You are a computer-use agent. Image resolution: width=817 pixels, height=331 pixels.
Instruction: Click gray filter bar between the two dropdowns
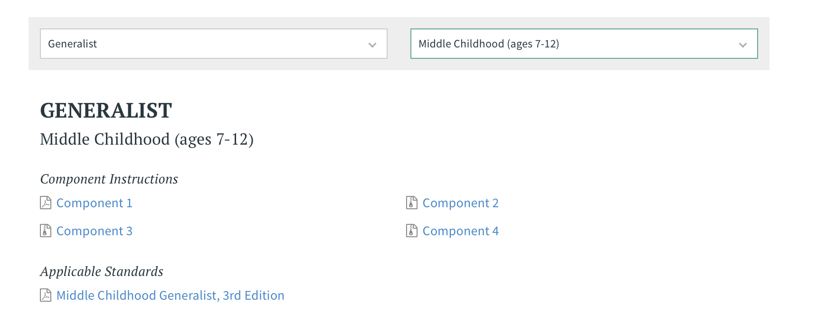[399, 44]
